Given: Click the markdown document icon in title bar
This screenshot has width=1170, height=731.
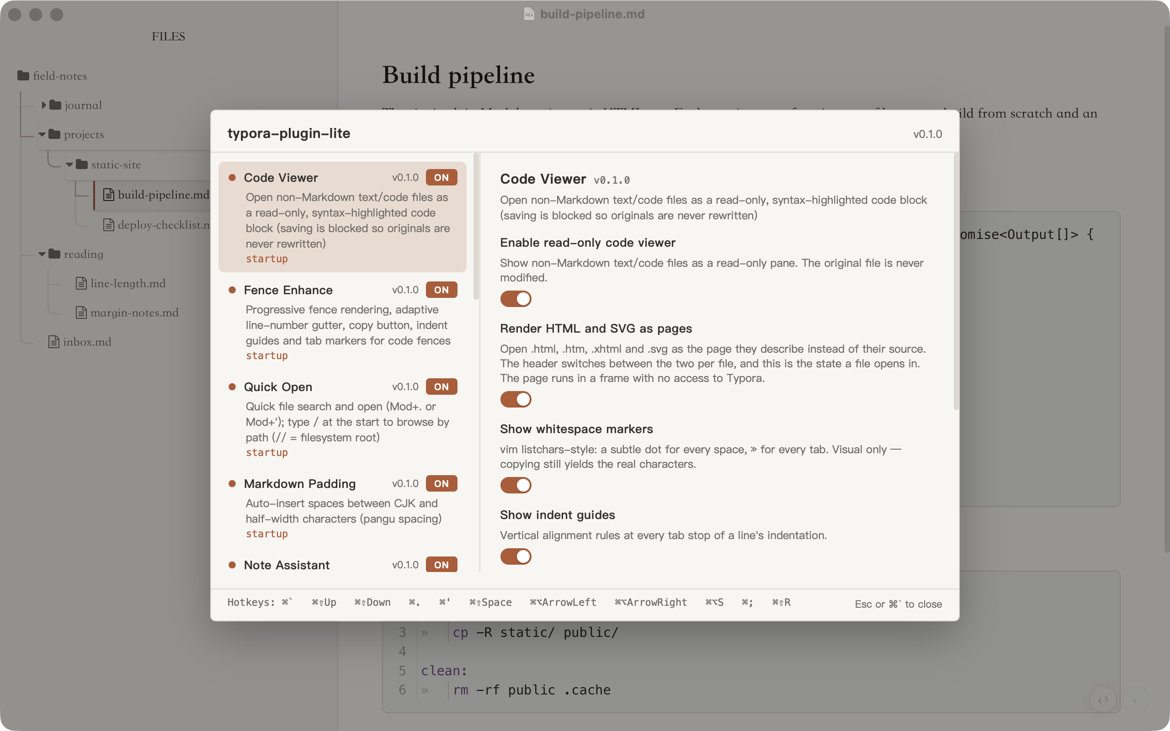Looking at the screenshot, I should 529,14.
